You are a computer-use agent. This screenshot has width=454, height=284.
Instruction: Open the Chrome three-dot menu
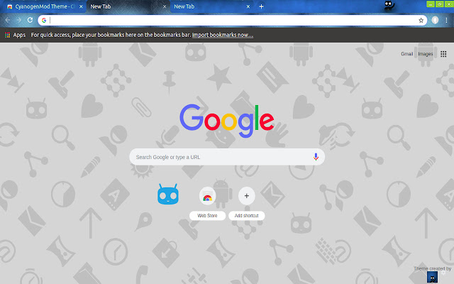coord(446,20)
